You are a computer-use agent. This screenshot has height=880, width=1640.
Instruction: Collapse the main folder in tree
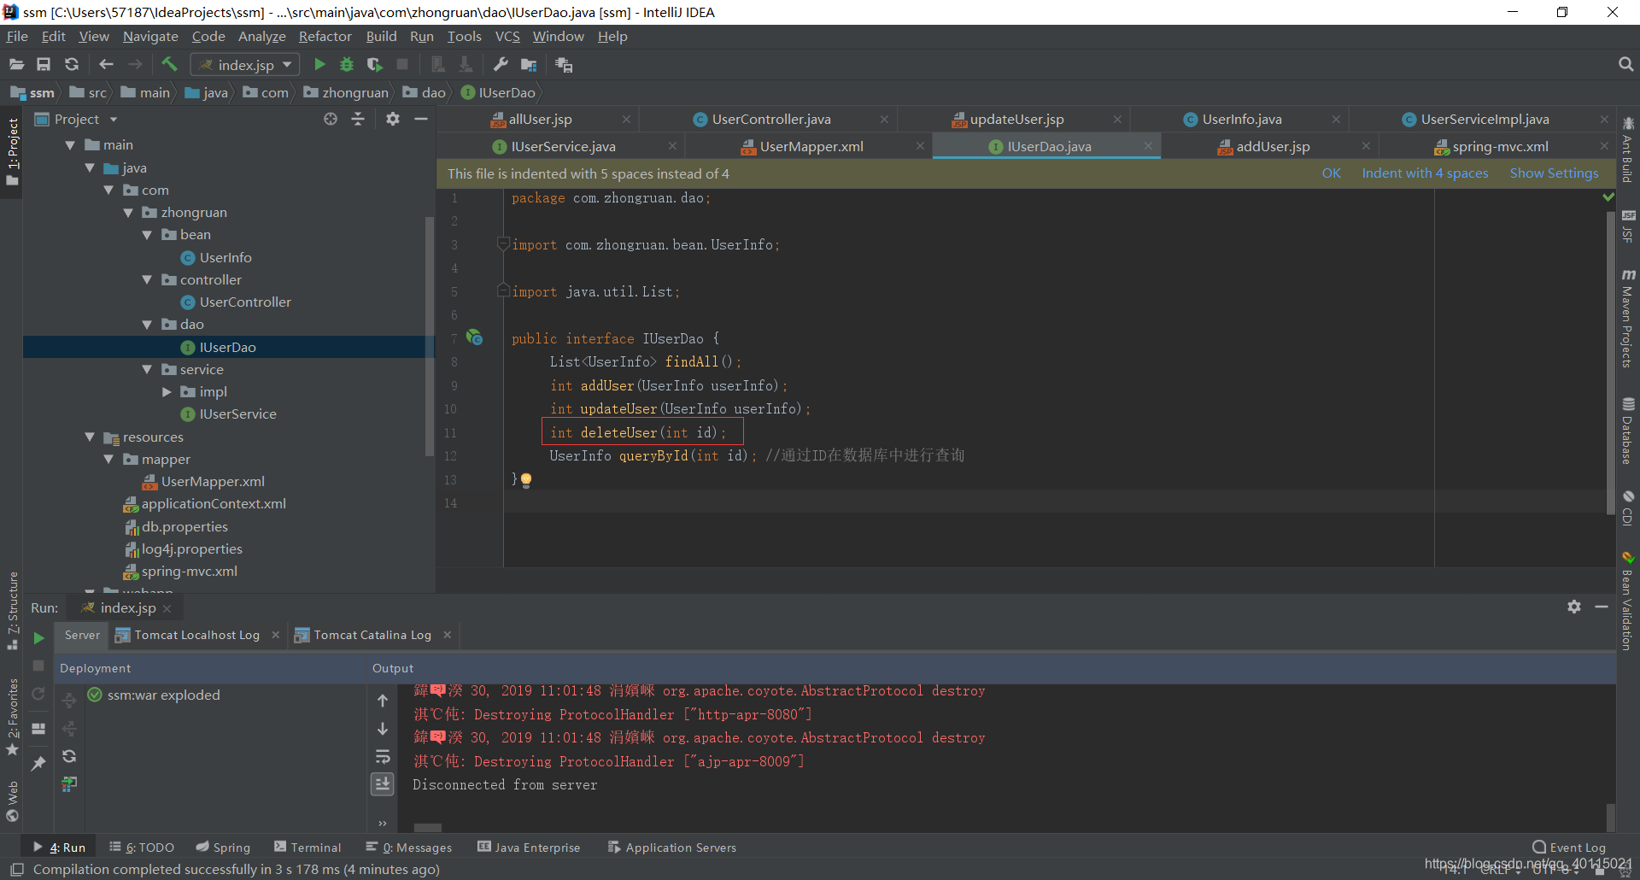(x=71, y=145)
